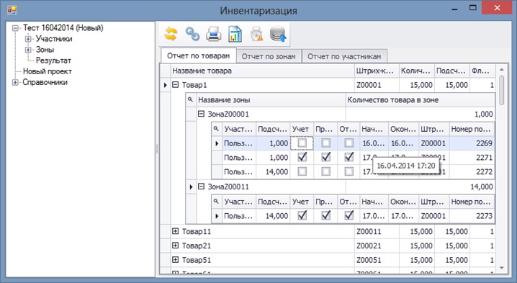Viewport: 517px width, 283px height.
Task: Switch to Отчет по зонам tab
Action: (x=269, y=56)
